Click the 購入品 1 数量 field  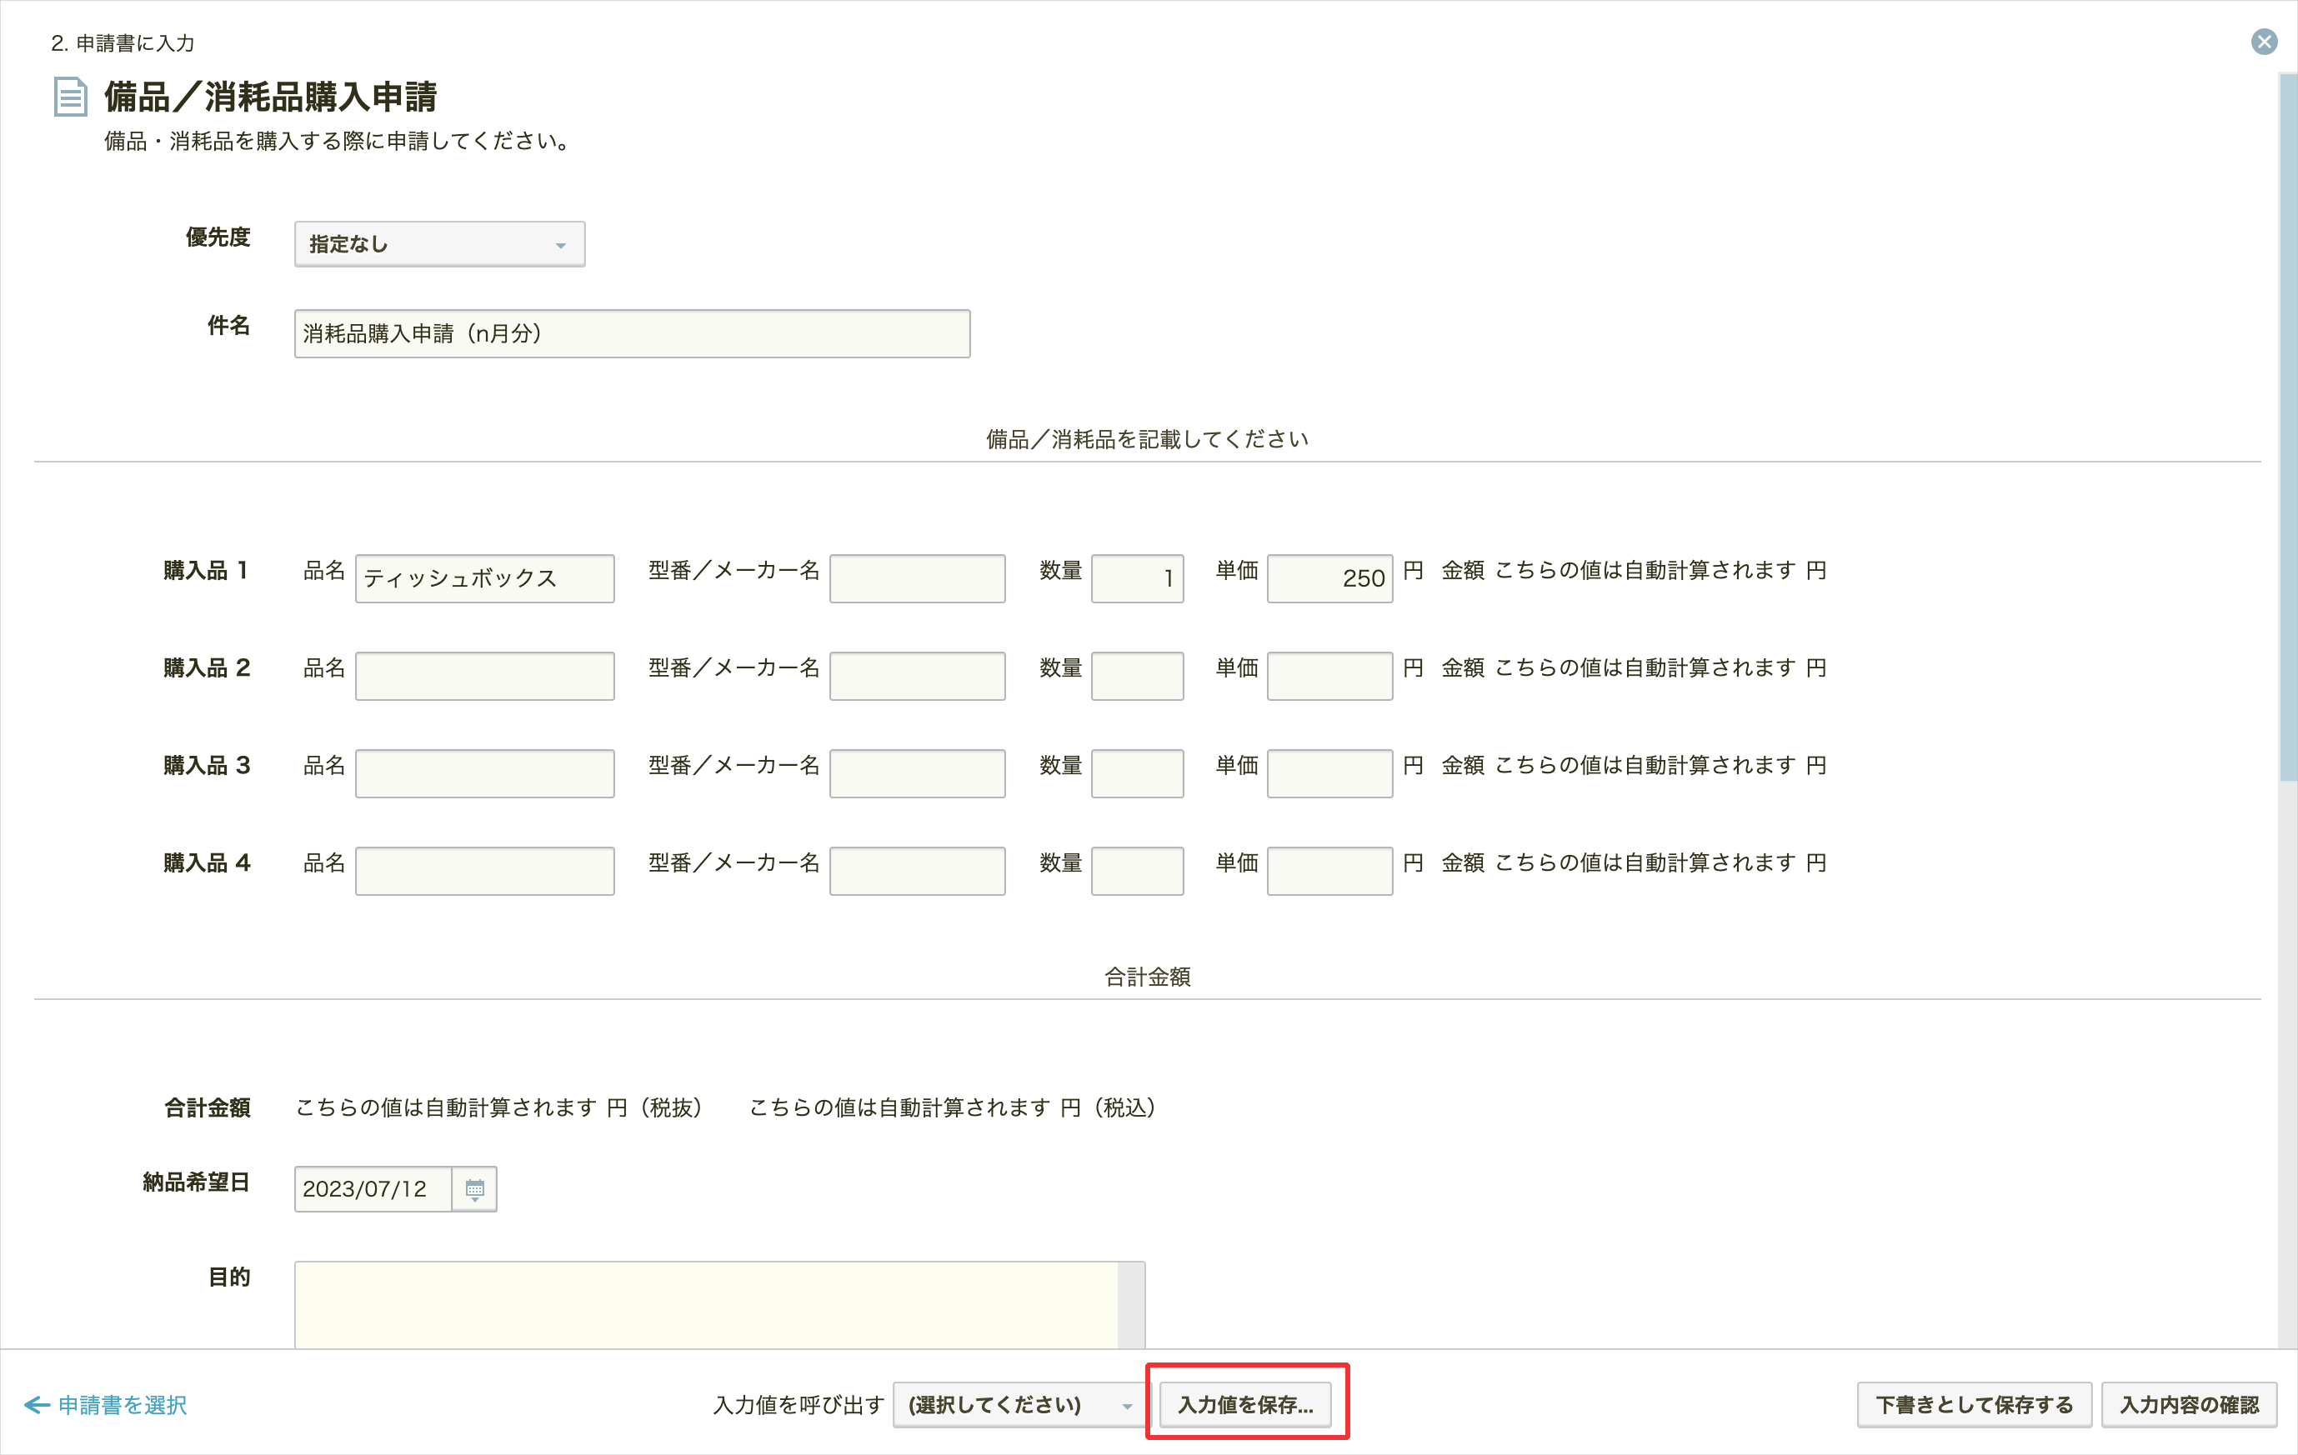1138,578
